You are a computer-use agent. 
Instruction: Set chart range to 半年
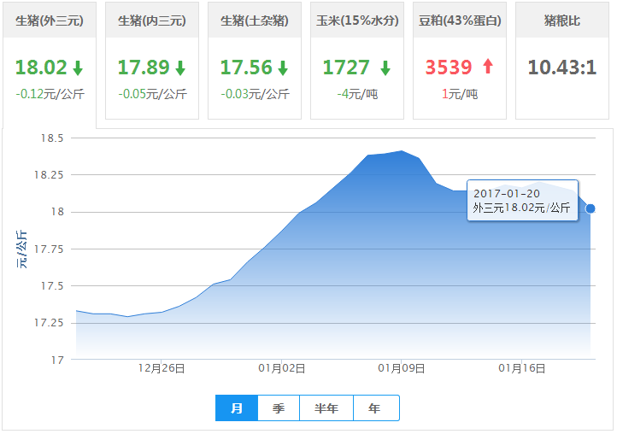[x=326, y=408]
